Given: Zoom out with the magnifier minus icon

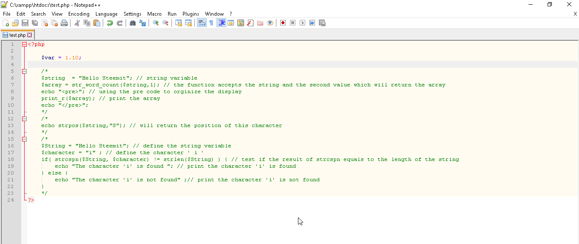Looking at the screenshot, I should (166, 23).
